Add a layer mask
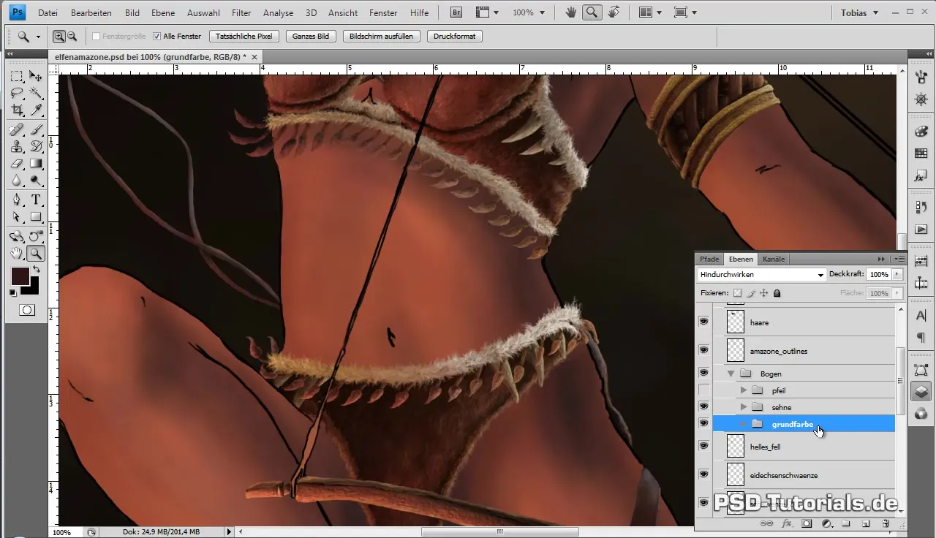Screen dimensions: 936x538 pos(807,523)
